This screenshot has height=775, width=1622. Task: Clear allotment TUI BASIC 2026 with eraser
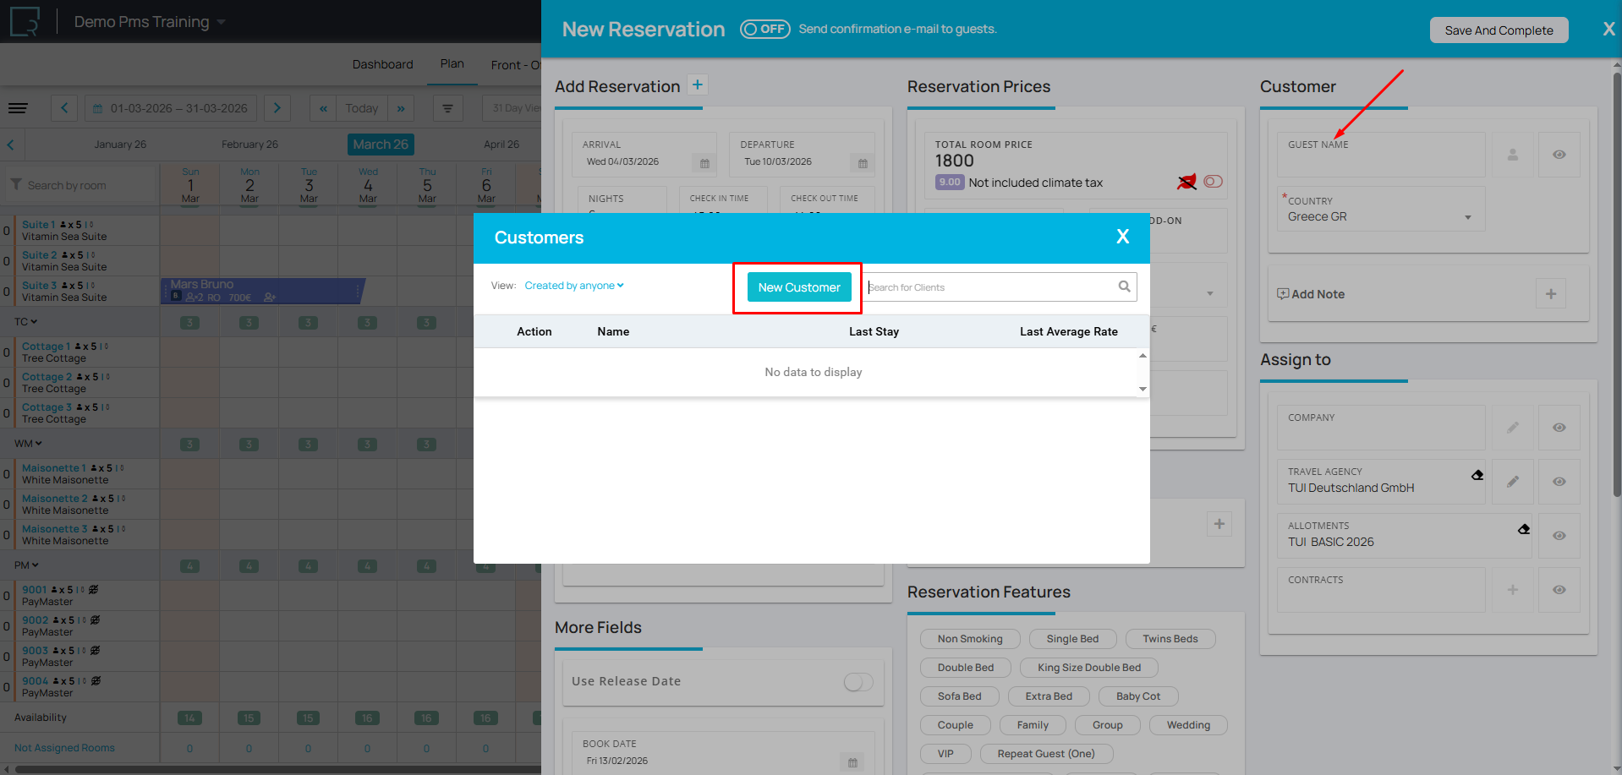[1523, 529]
